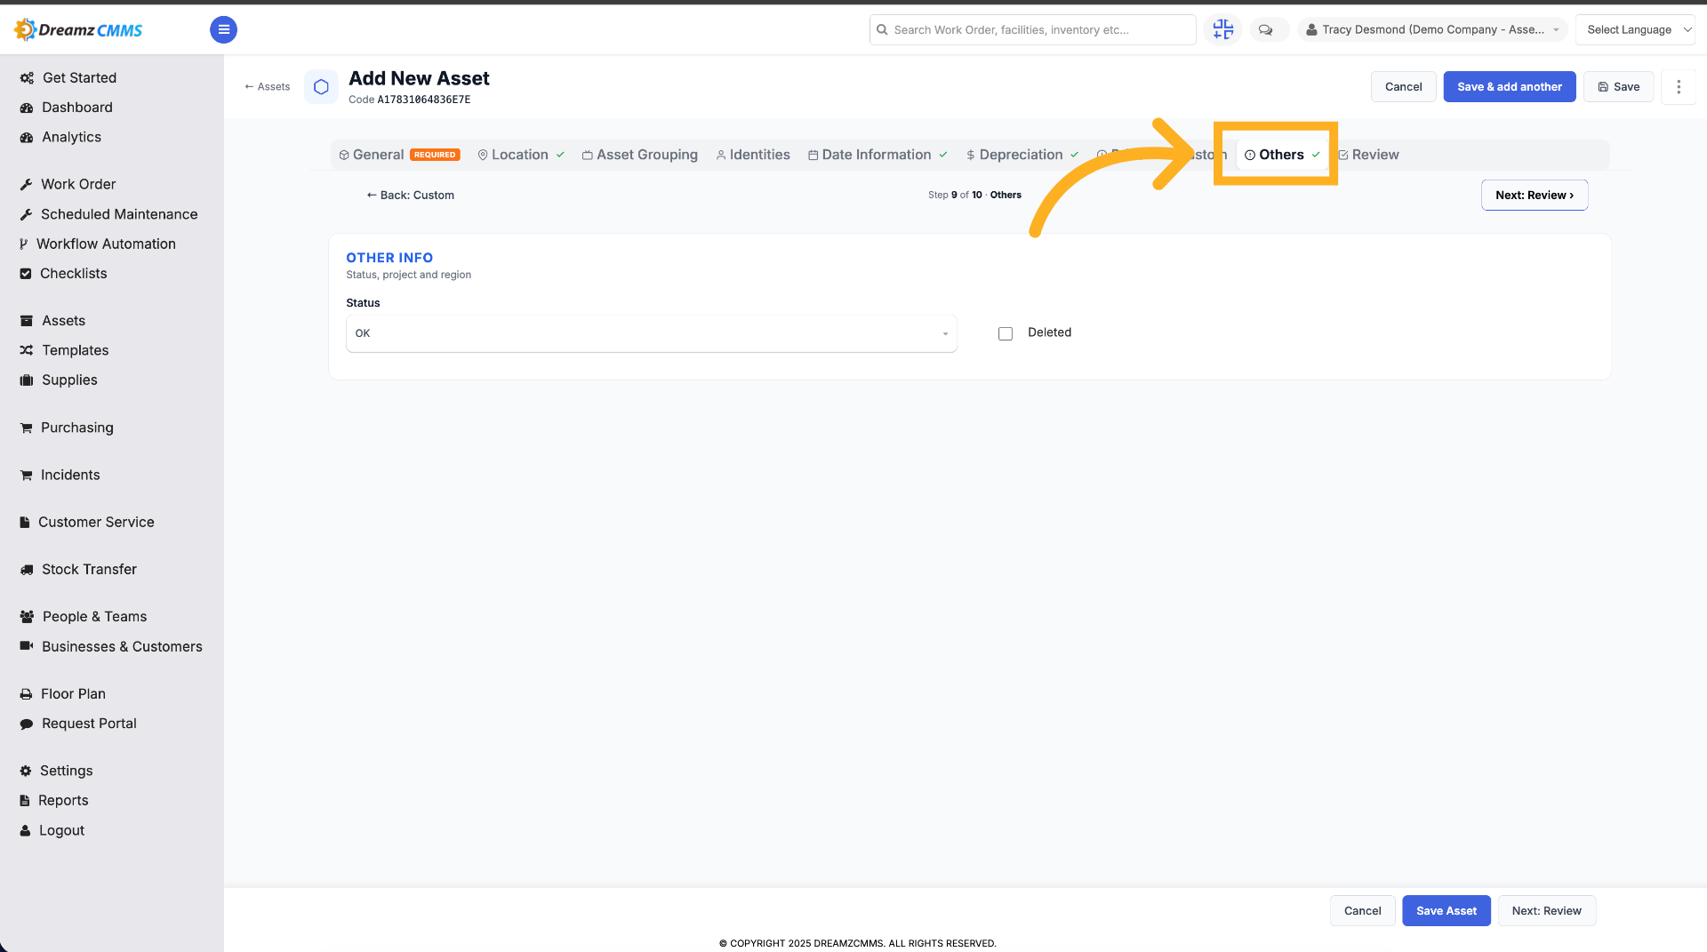This screenshot has width=1707, height=952.
Task: Click the Floor Plan printer icon
Action: click(26, 694)
